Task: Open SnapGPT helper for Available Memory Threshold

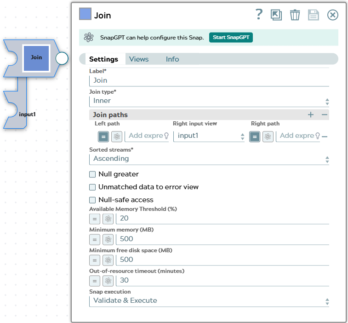Action: pyautogui.click(x=108, y=219)
